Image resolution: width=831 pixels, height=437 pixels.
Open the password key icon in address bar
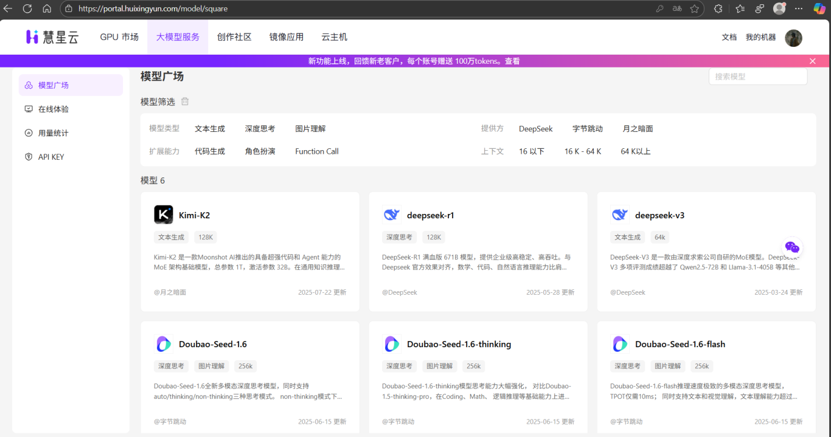pos(659,9)
